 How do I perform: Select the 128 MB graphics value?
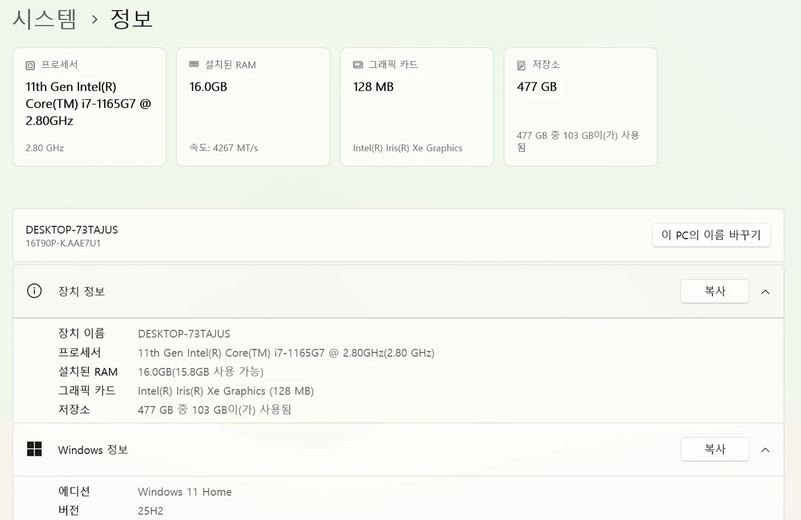pyautogui.click(x=373, y=87)
